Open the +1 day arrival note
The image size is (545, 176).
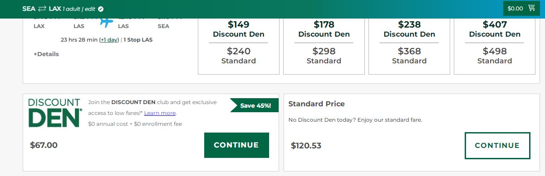point(109,40)
